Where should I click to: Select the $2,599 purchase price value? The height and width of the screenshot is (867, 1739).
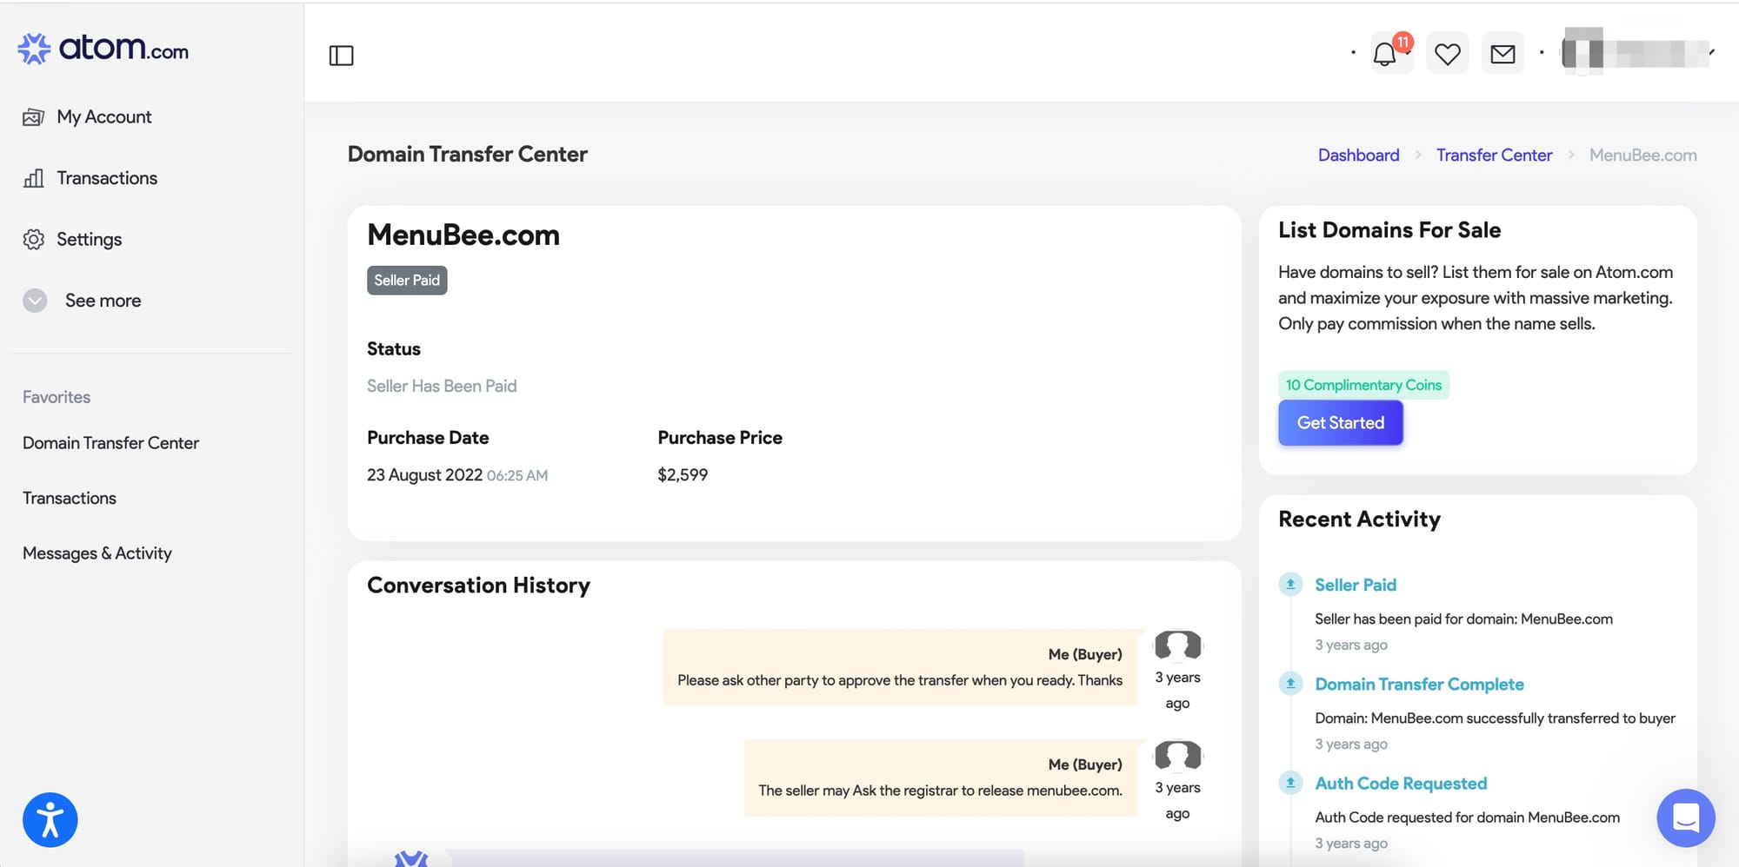[683, 475]
